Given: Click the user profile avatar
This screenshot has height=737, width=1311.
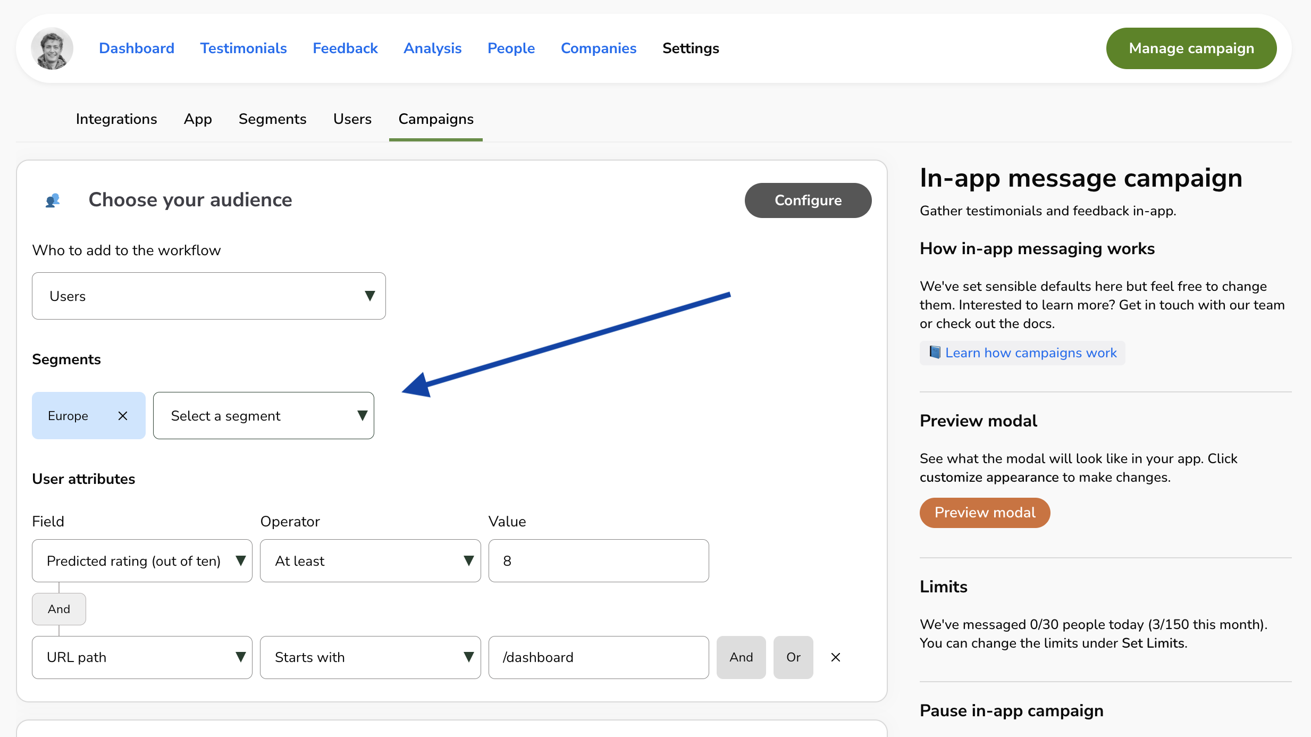Looking at the screenshot, I should point(52,48).
